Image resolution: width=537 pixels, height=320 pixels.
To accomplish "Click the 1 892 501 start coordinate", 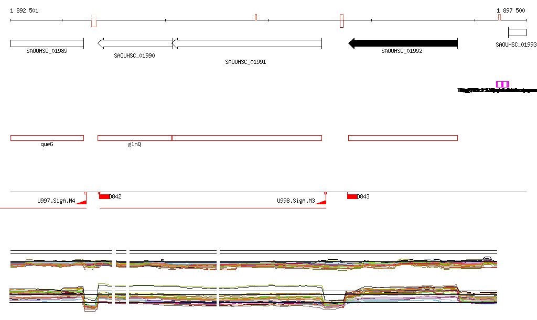I will pos(24,10).
